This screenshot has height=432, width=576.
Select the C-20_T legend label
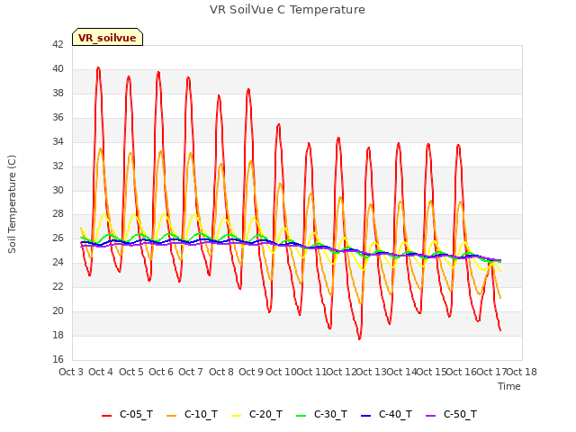pyautogui.click(x=265, y=414)
